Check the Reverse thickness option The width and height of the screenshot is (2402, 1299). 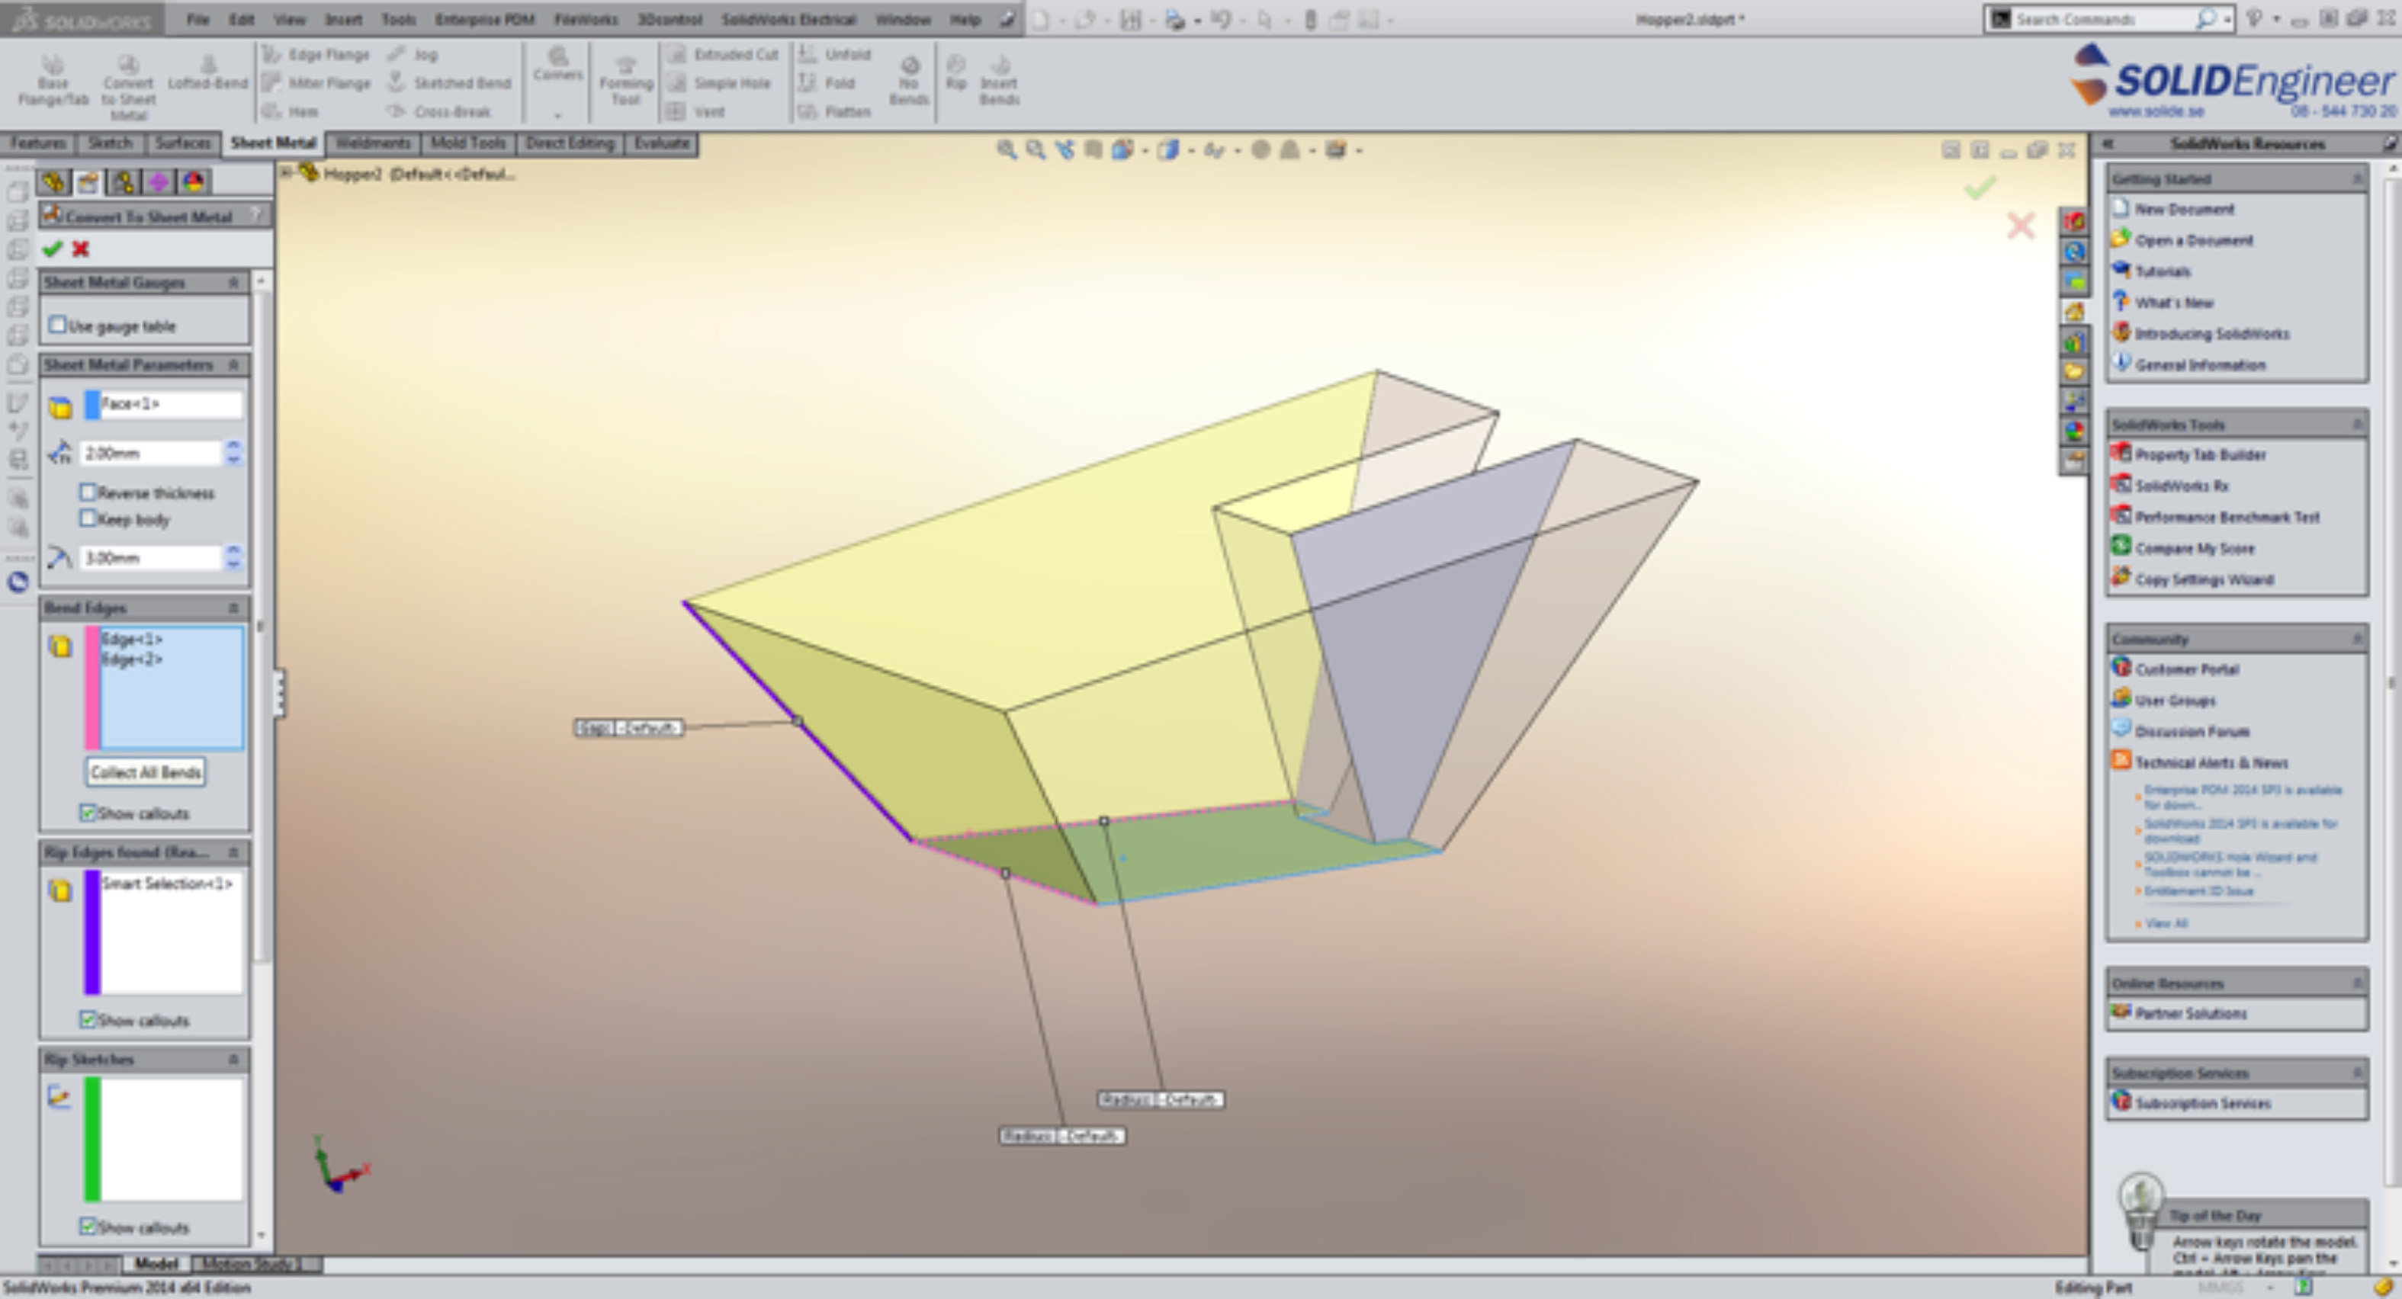[x=88, y=492]
